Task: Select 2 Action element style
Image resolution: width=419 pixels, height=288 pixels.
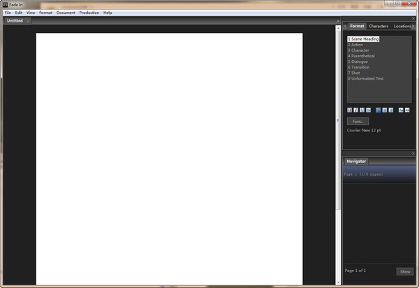Action: (x=355, y=45)
